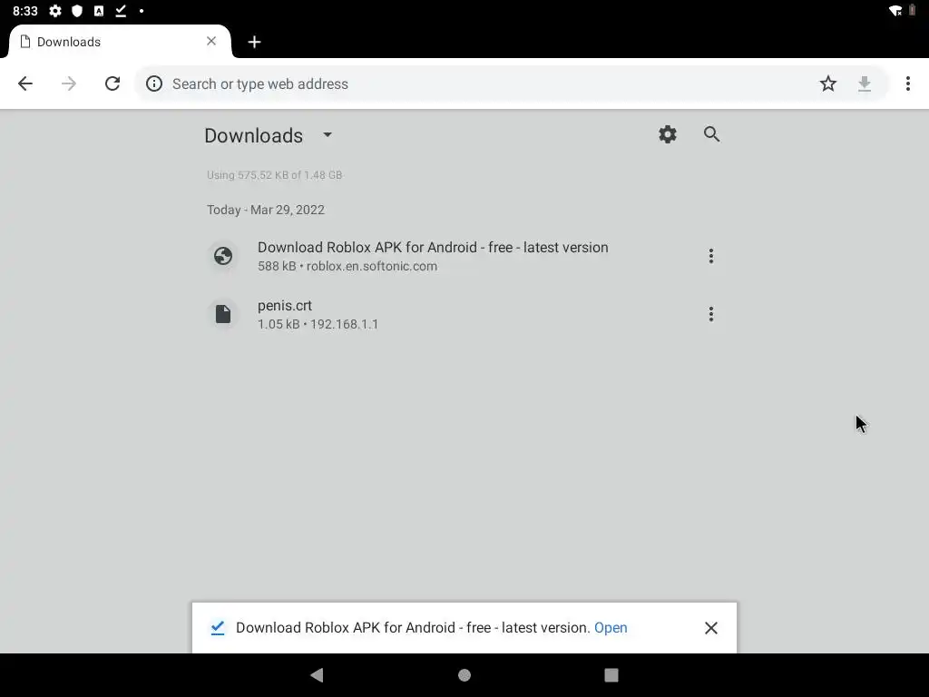
Task: Click the forward navigation arrow
Action: (x=69, y=83)
